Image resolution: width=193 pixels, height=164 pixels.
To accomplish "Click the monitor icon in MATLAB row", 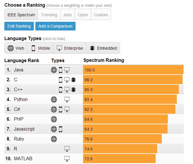I will coord(67,159).
